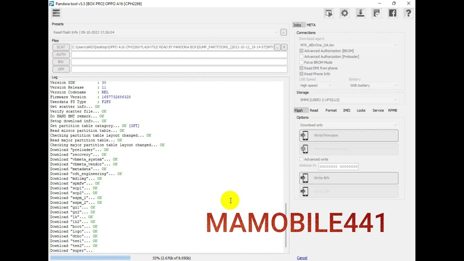Open the Format tab
Screen dimensions: 464x261
(x=331, y=110)
